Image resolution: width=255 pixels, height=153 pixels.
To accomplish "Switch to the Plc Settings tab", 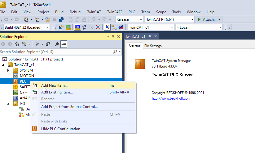I will pos(153,46).
